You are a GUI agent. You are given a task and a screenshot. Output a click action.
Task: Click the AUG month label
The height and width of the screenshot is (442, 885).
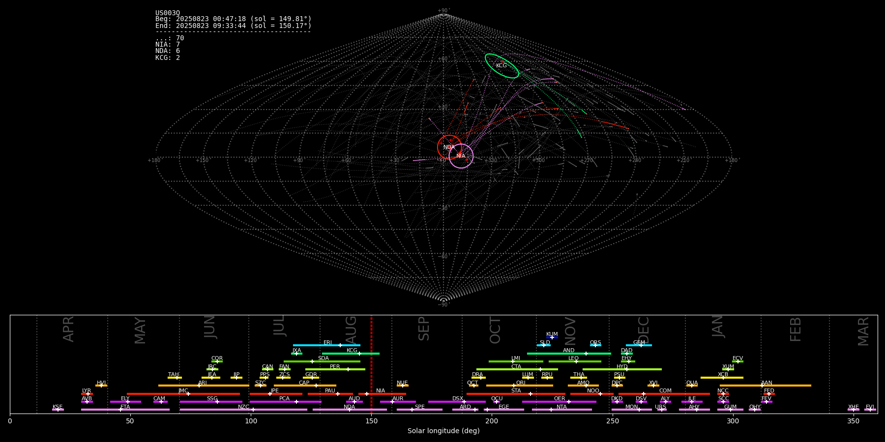coord(351,330)
